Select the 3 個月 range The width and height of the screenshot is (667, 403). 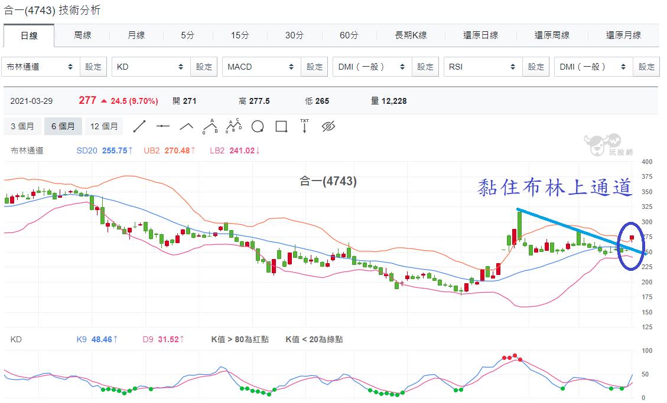(x=22, y=126)
